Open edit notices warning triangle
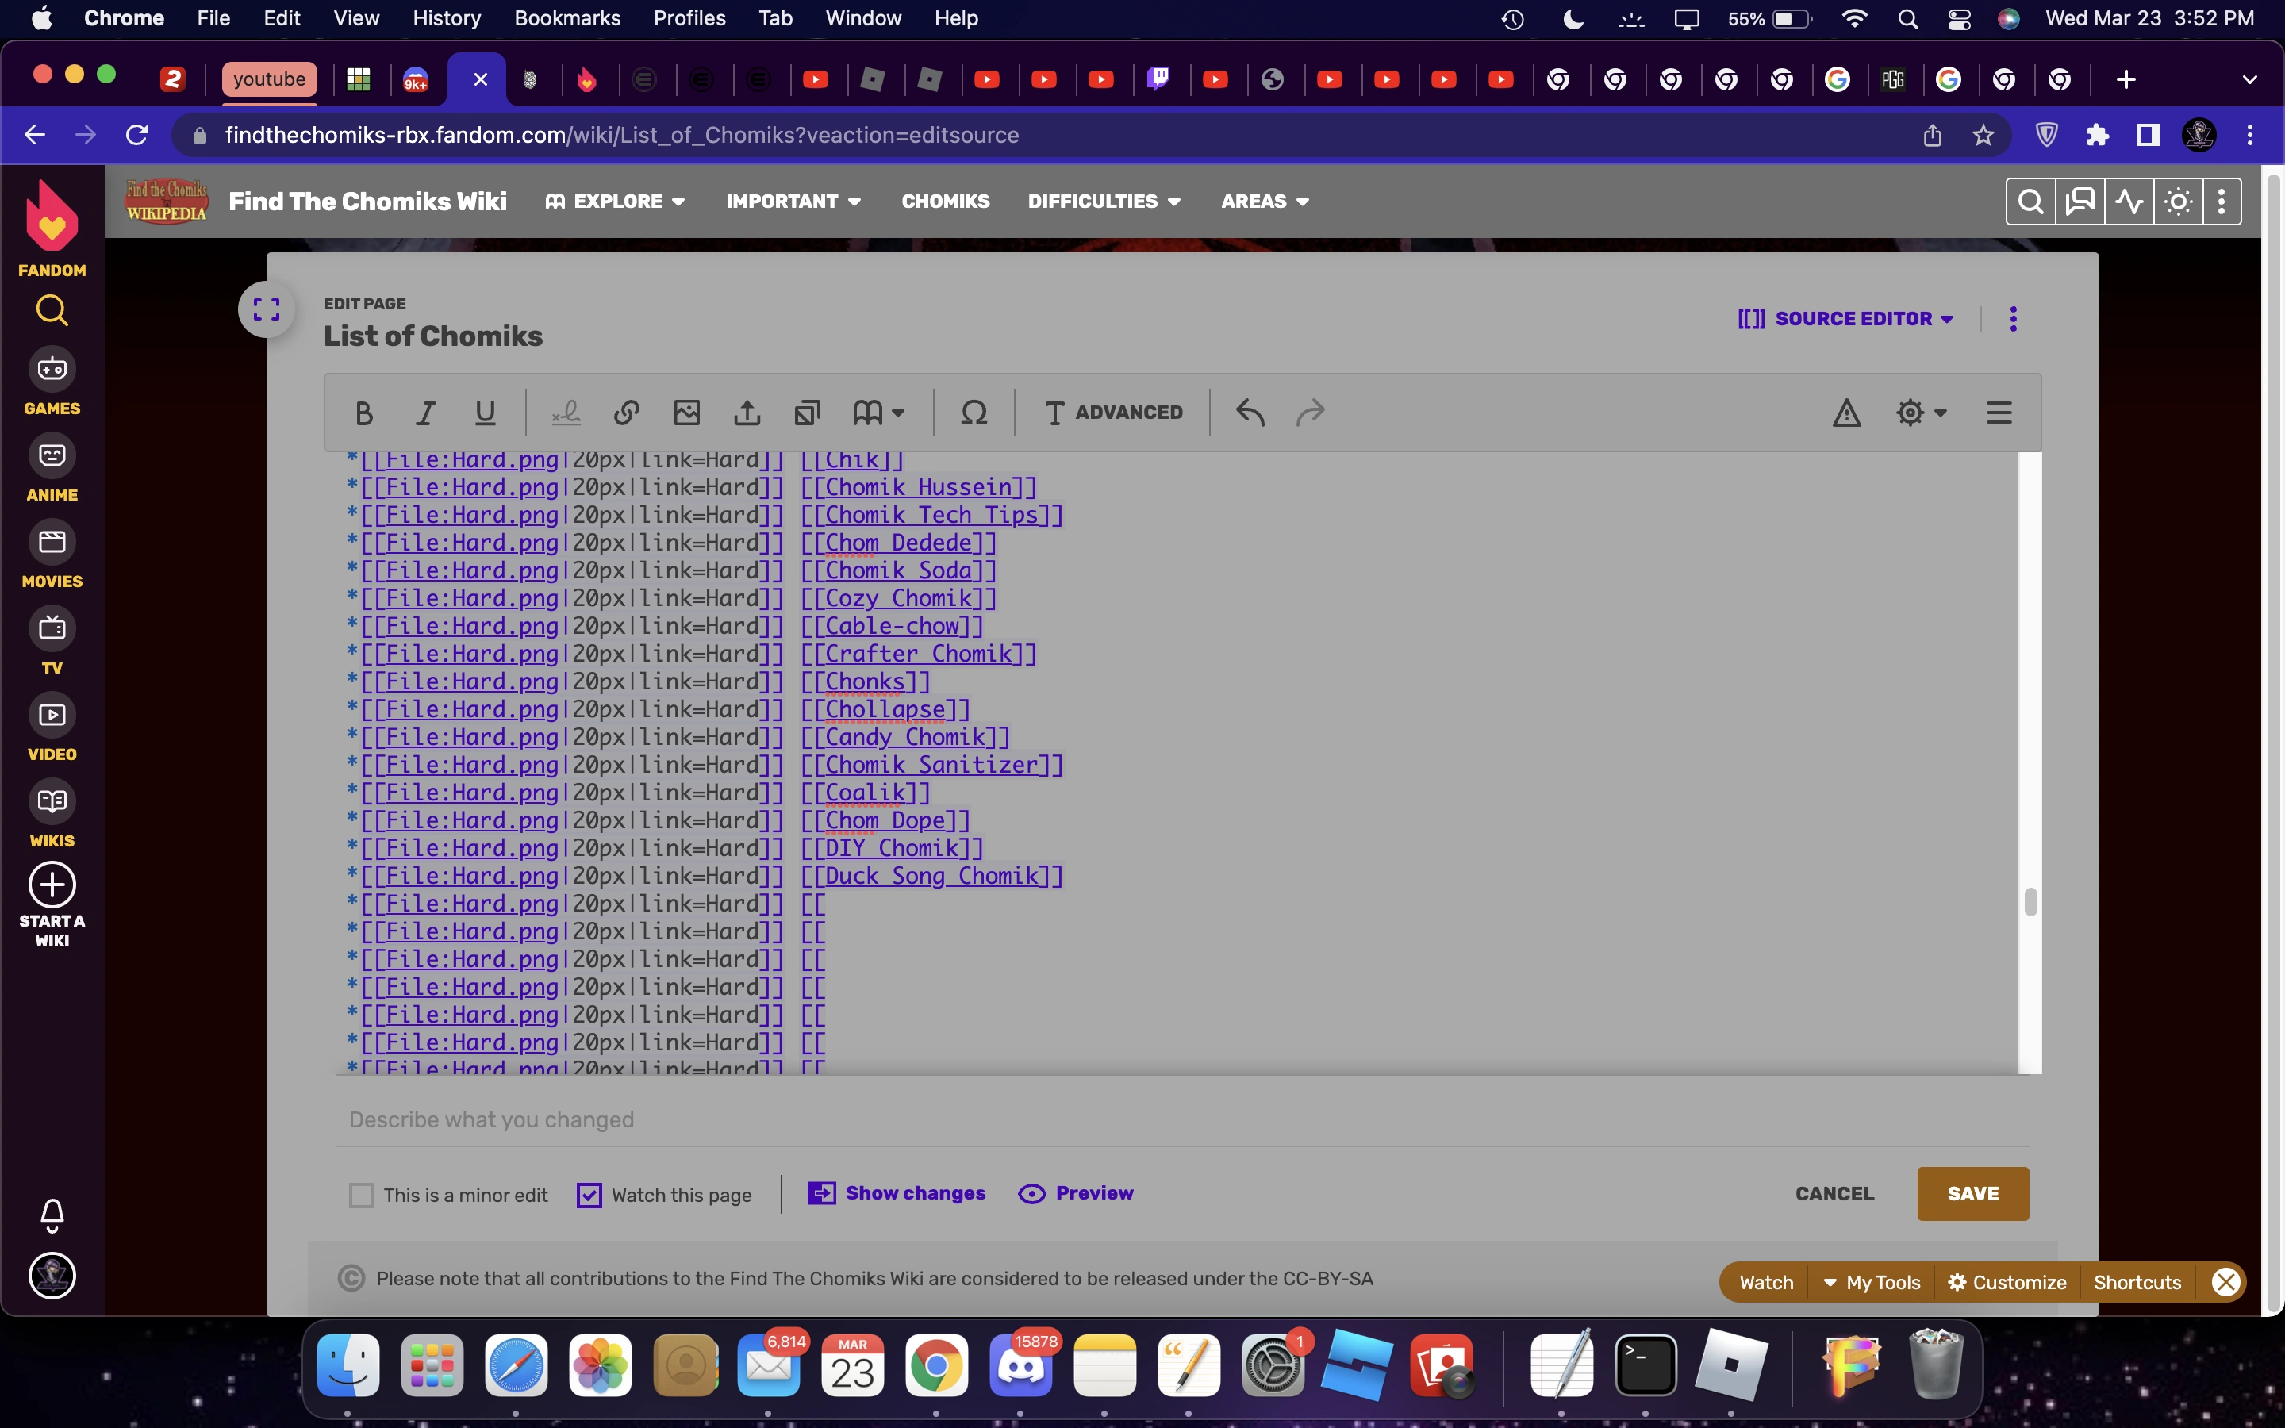Image resolution: width=2285 pixels, height=1428 pixels. click(1846, 413)
